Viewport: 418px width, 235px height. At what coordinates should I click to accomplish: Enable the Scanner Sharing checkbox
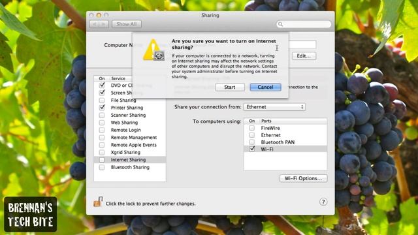102,115
